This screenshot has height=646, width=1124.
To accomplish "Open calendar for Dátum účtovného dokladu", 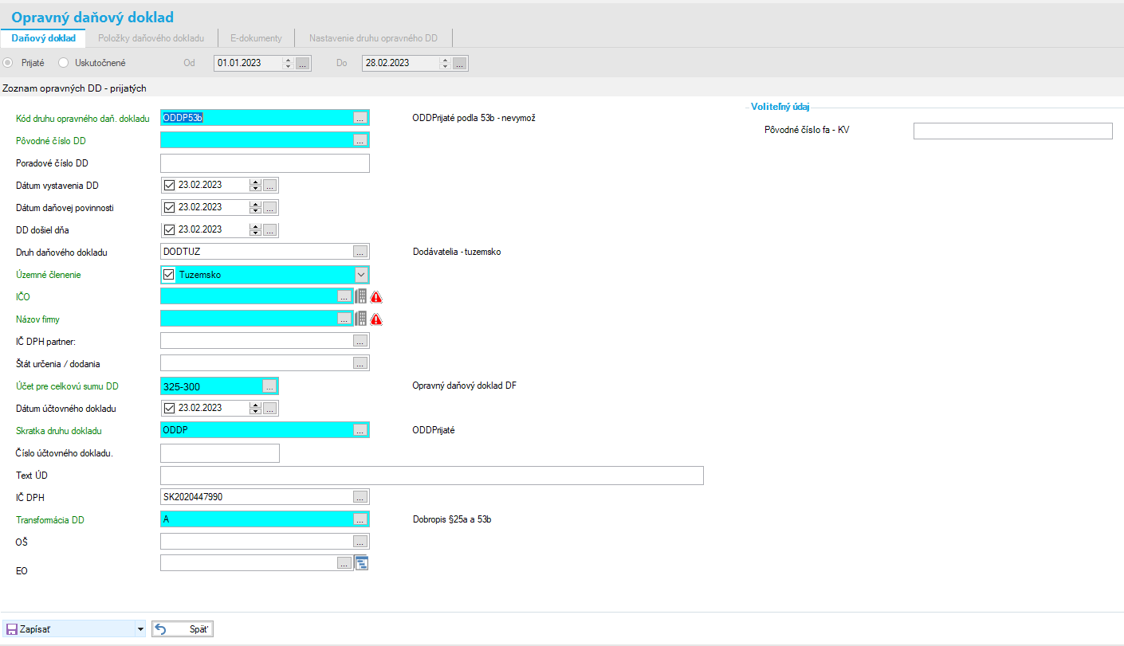I will (269, 408).
